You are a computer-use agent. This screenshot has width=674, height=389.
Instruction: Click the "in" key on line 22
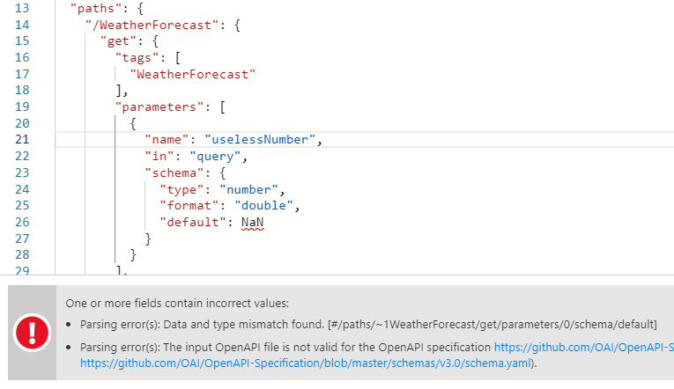tap(159, 157)
